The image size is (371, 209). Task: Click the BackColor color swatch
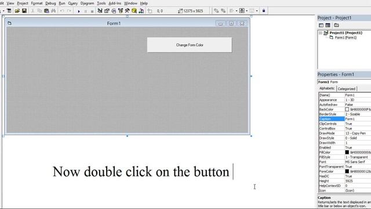click(x=347, y=110)
